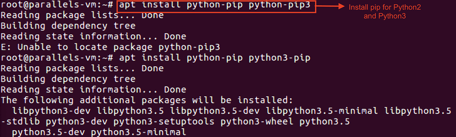The width and height of the screenshot is (456, 137).
Task: Click the libpython3.5-minimal package name
Action: pos(322,111)
